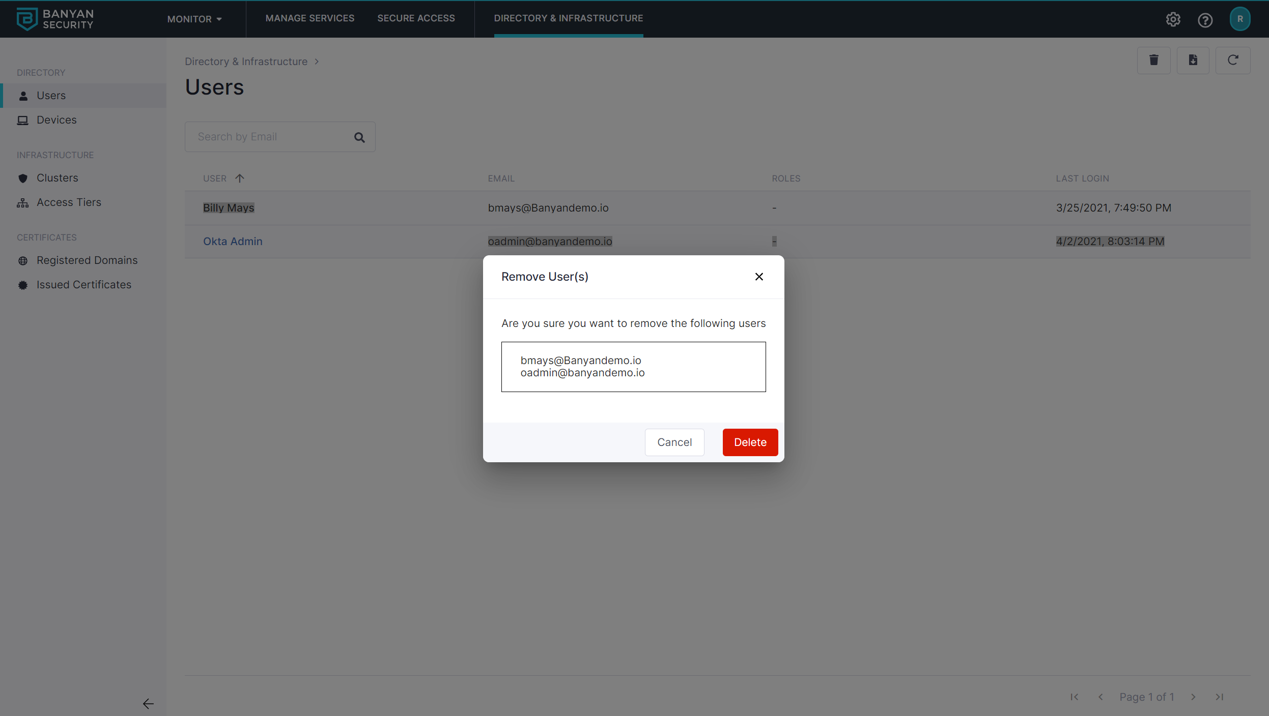Open settings gear in top bar
The image size is (1269, 716).
point(1173,19)
